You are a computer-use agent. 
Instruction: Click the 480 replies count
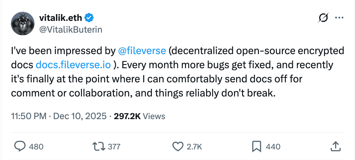(37, 146)
